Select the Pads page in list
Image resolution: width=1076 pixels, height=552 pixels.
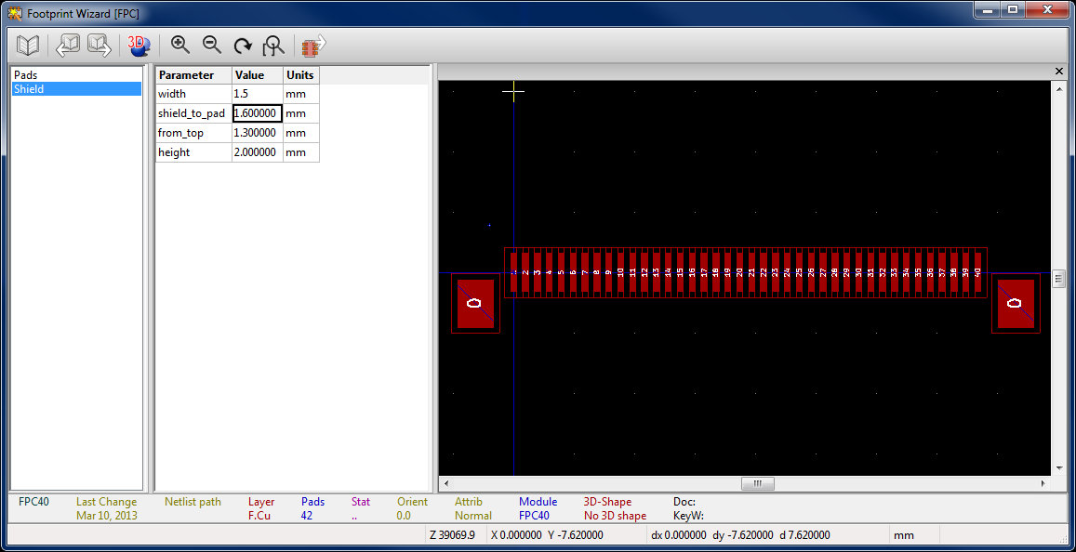click(x=26, y=74)
